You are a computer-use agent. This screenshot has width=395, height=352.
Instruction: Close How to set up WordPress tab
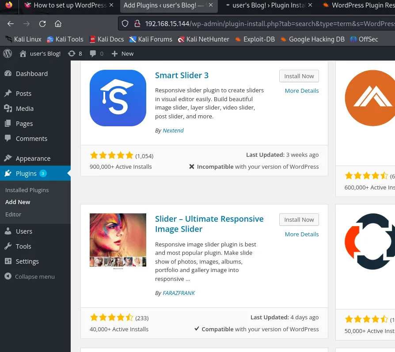(111, 5)
